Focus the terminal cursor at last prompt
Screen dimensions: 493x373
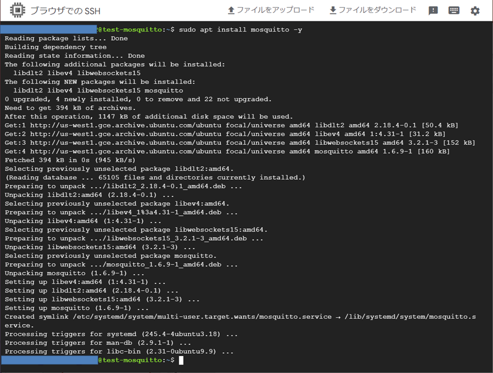pyautogui.click(x=181, y=360)
